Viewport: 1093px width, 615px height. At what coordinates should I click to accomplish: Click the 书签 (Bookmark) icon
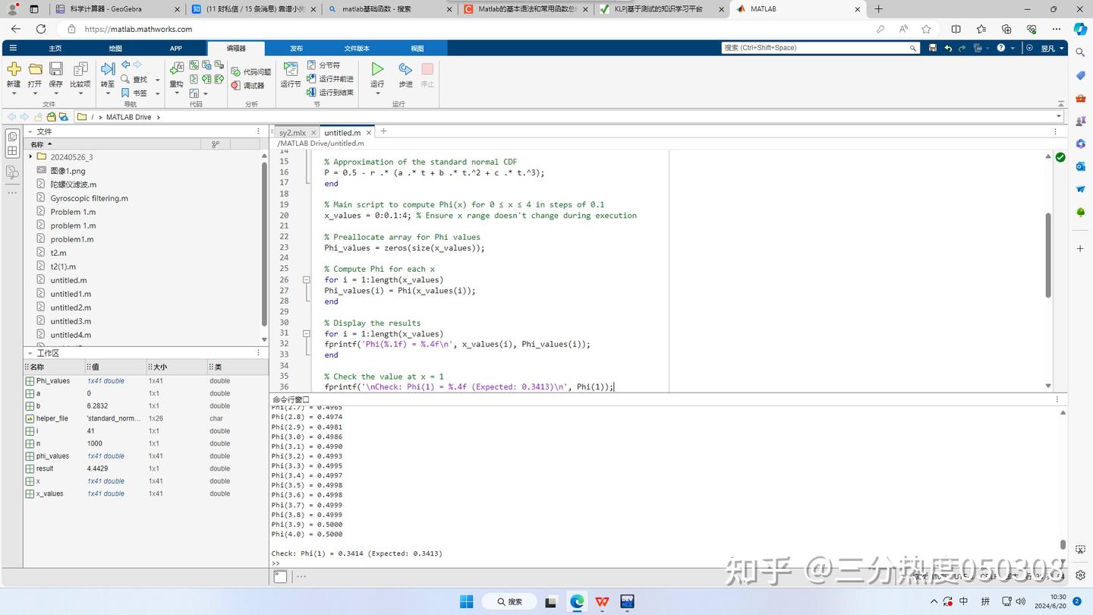[126, 93]
